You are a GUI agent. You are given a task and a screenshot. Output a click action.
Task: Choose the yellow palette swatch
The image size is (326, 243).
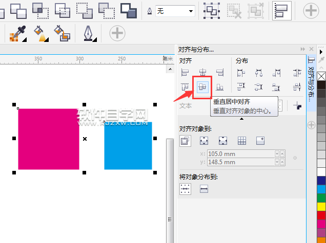tap(321, 207)
